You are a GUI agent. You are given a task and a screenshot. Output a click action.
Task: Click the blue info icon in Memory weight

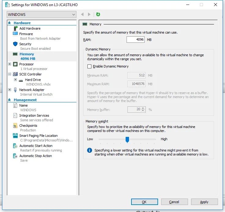(90, 150)
